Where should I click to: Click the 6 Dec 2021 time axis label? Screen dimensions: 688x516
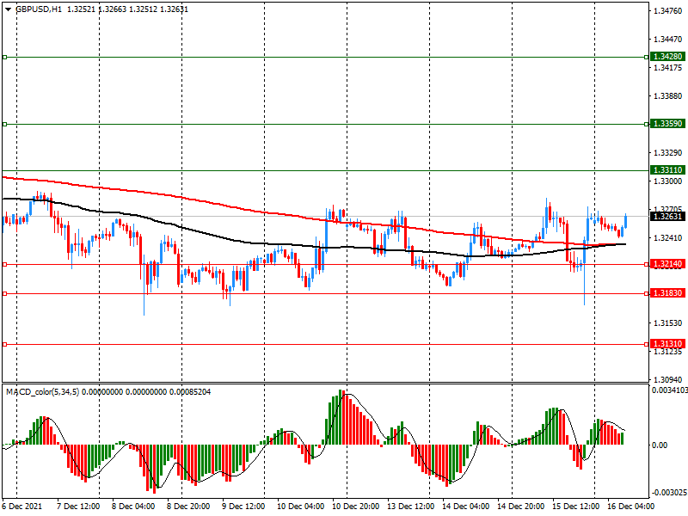pos(22,507)
